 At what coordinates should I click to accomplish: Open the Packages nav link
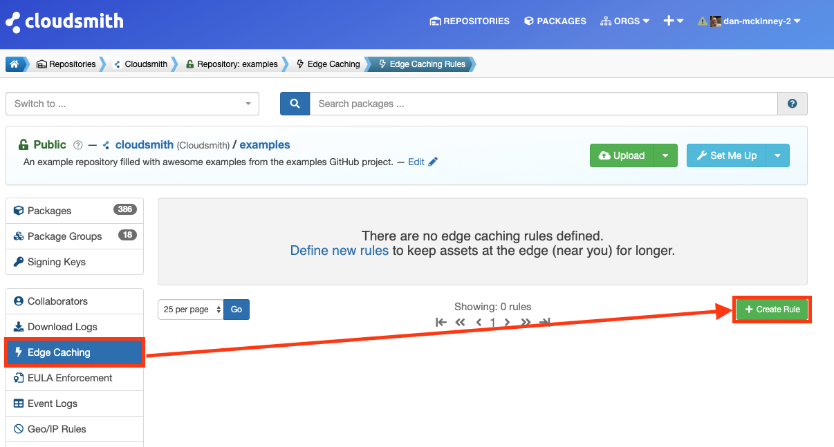click(555, 21)
